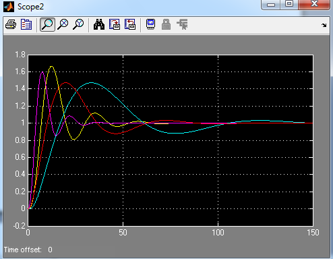This screenshot has height=259, width=333.
Task: Click the y-axis label 0.6
Action: pyautogui.click(x=20, y=157)
